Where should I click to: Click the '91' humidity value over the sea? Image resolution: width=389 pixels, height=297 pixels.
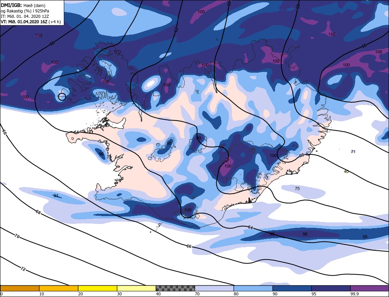point(56,196)
